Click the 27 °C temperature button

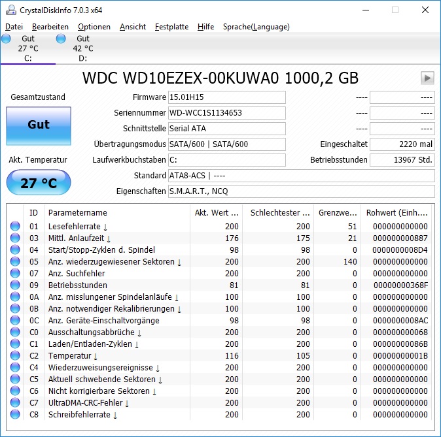pos(39,182)
